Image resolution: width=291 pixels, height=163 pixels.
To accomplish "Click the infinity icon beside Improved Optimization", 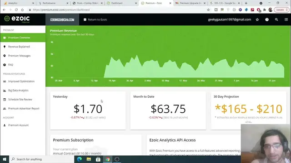I will [5, 81].
